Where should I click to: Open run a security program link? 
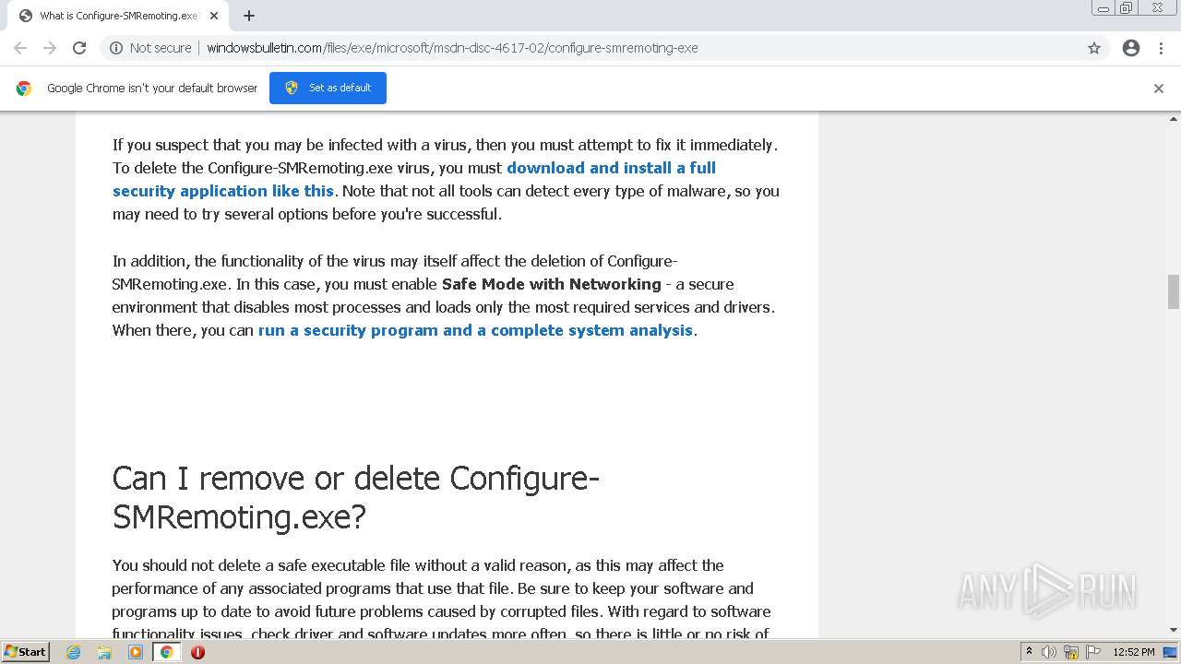point(475,330)
